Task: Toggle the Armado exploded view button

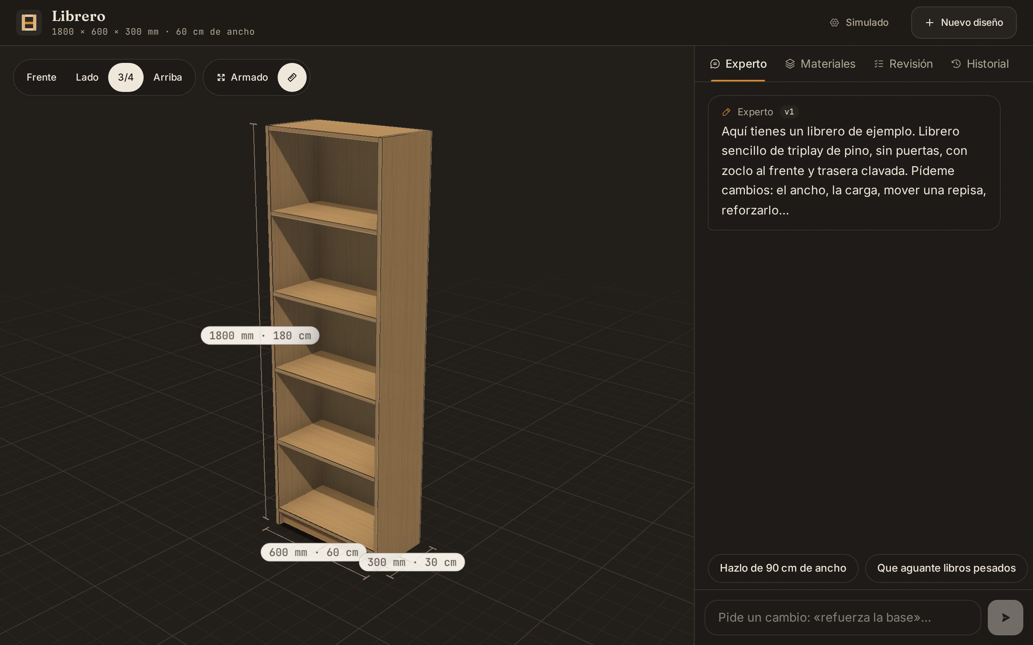Action: tap(243, 77)
